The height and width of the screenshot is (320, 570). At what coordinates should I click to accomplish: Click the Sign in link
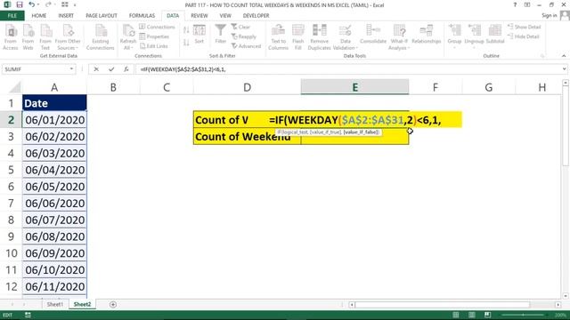(x=549, y=15)
